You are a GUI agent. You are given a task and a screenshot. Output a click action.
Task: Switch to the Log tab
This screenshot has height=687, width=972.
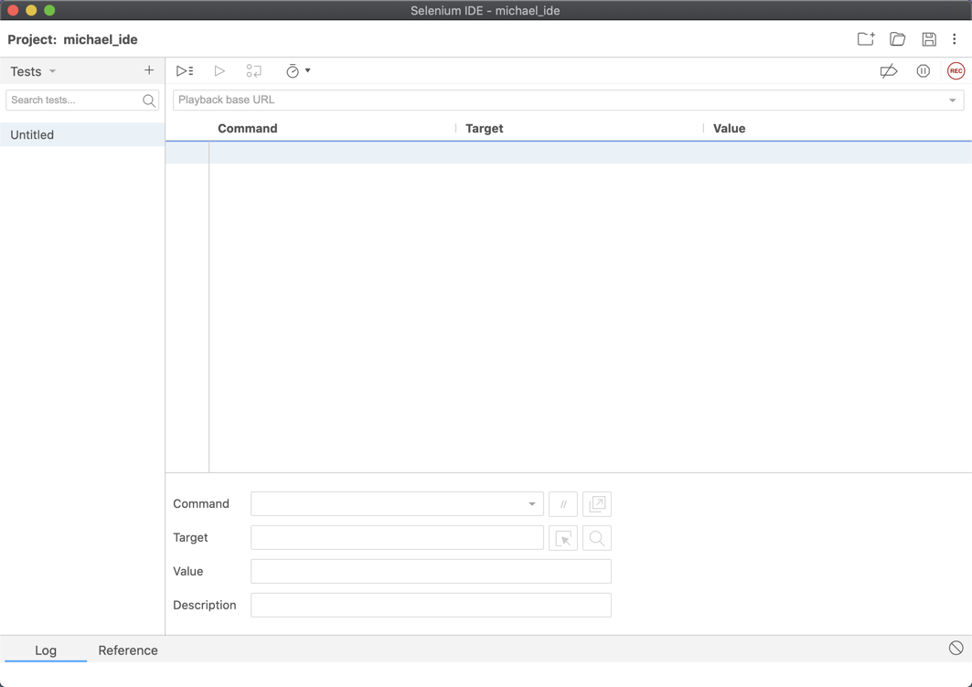coord(45,650)
